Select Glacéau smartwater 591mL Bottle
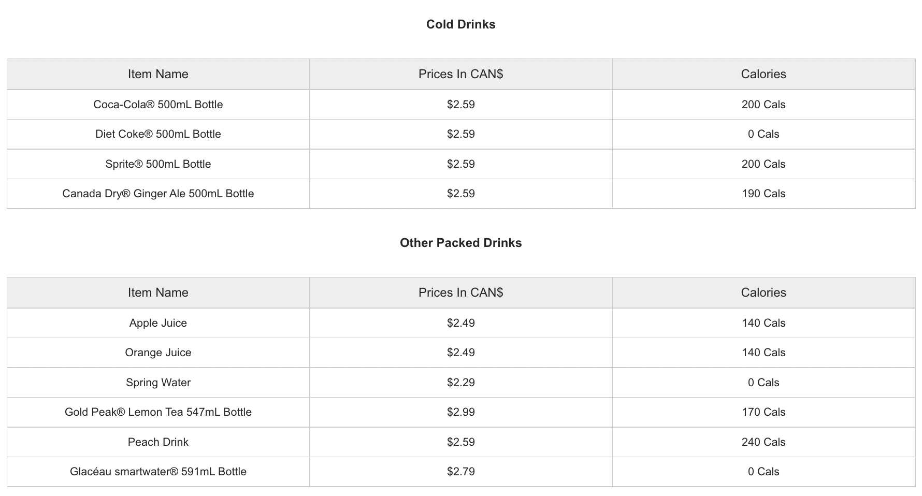 click(158, 472)
